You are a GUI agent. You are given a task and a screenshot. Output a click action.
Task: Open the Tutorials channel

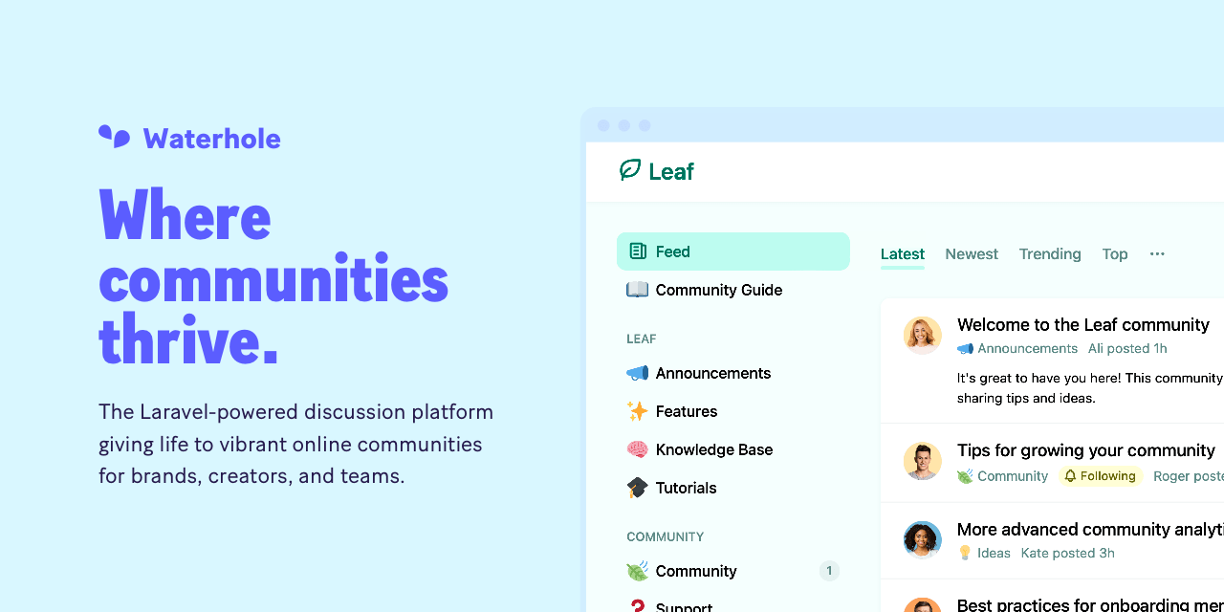(x=733, y=488)
